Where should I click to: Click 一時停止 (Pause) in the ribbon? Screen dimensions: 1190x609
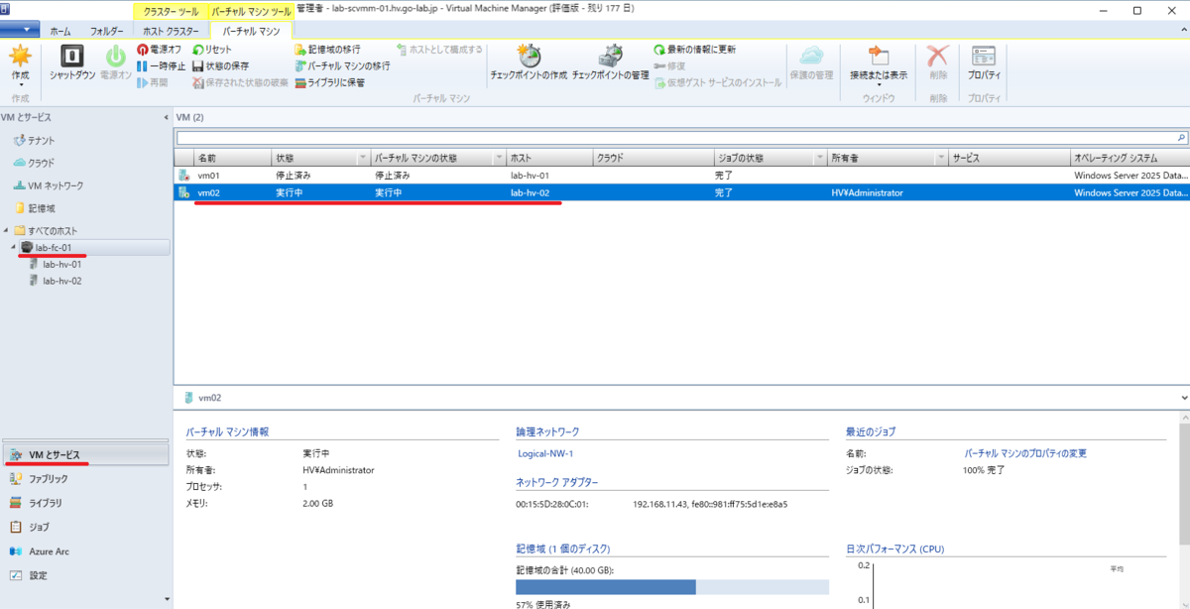point(161,65)
